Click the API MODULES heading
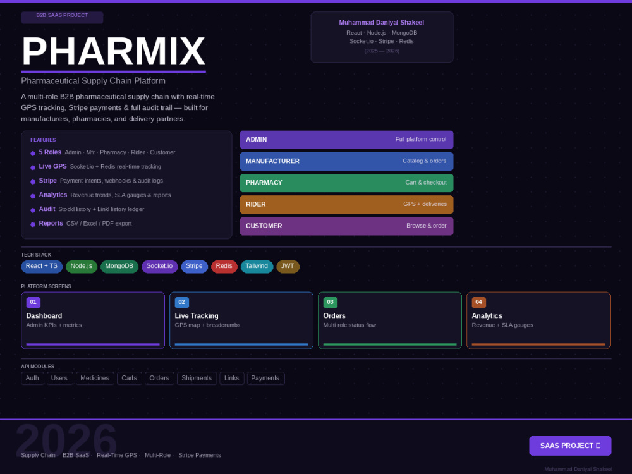The width and height of the screenshot is (632, 474). pos(37,367)
